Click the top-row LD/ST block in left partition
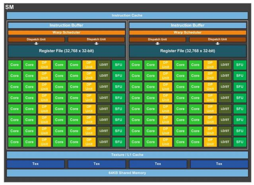This screenshot has width=254, height=185. coord(104,65)
